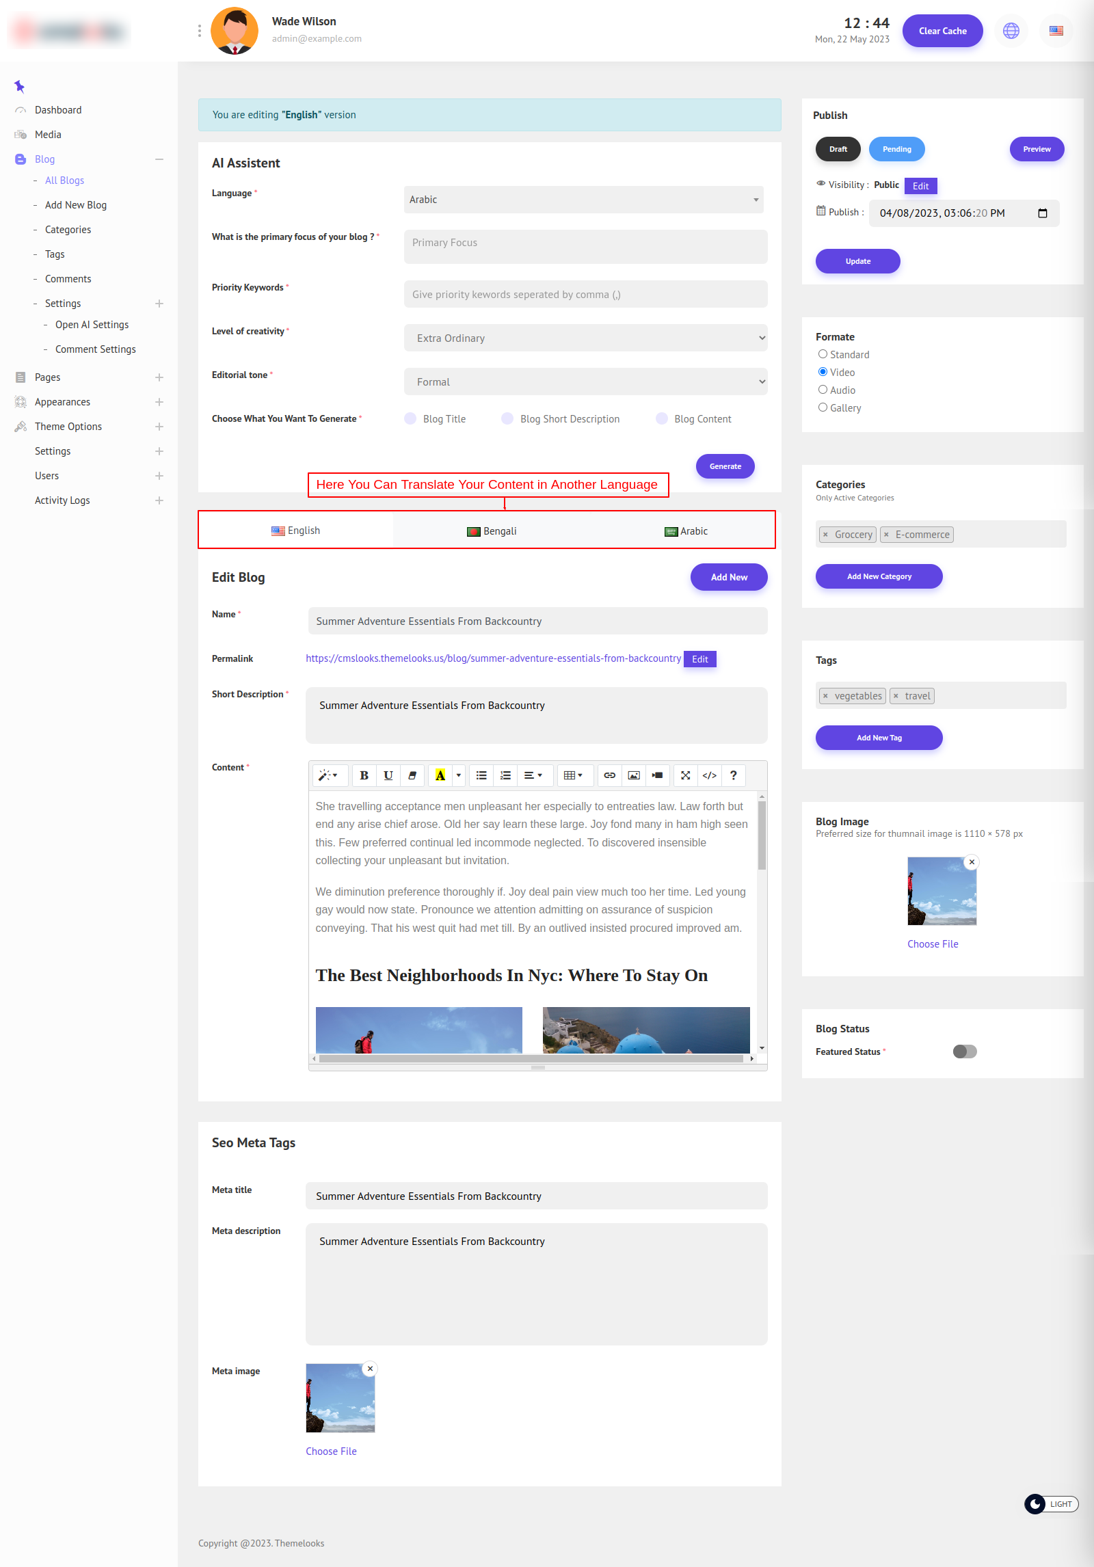Screen dimensions: 1094x1567
Task: Click the globe icon in the header
Action: (x=1011, y=31)
